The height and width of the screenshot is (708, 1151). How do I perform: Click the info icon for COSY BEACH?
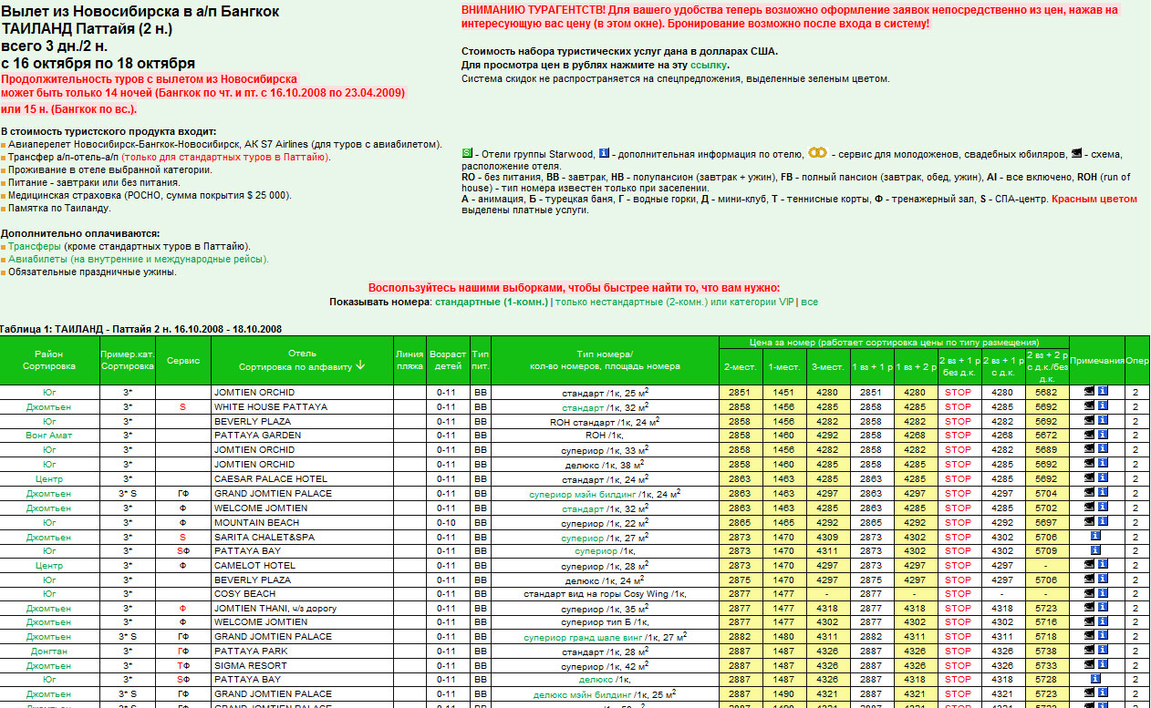[1102, 593]
